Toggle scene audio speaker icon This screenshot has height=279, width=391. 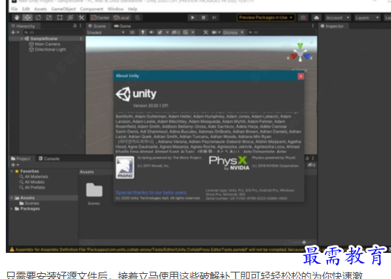coord(152,33)
